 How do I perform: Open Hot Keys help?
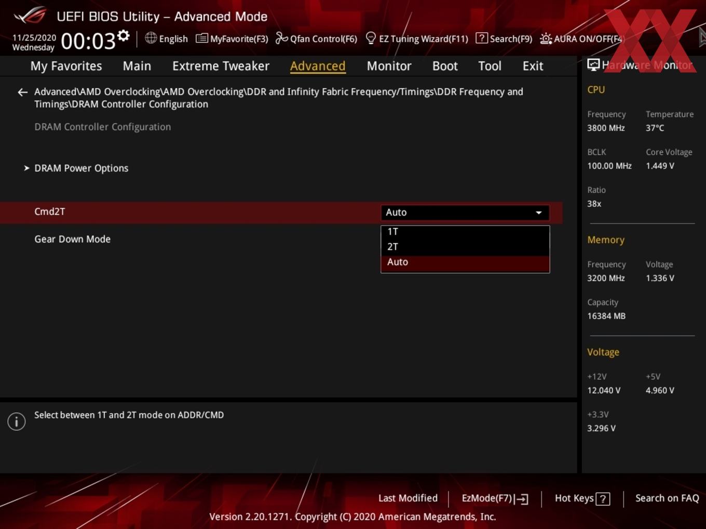(582, 498)
